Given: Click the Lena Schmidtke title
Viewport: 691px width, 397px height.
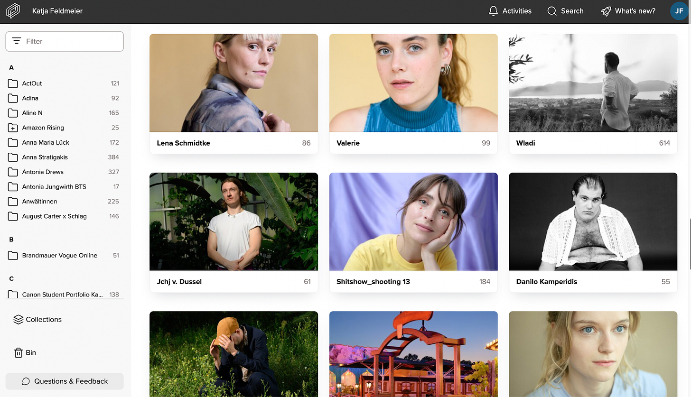Looking at the screenshot, I should coord(183,143).
